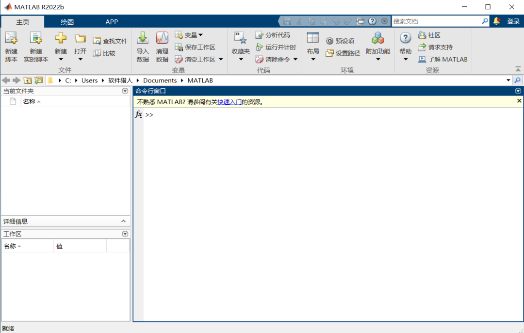The image size is (524, 333).
Task: Click the yellow plus 新建 icon
Action: [61, 38]
